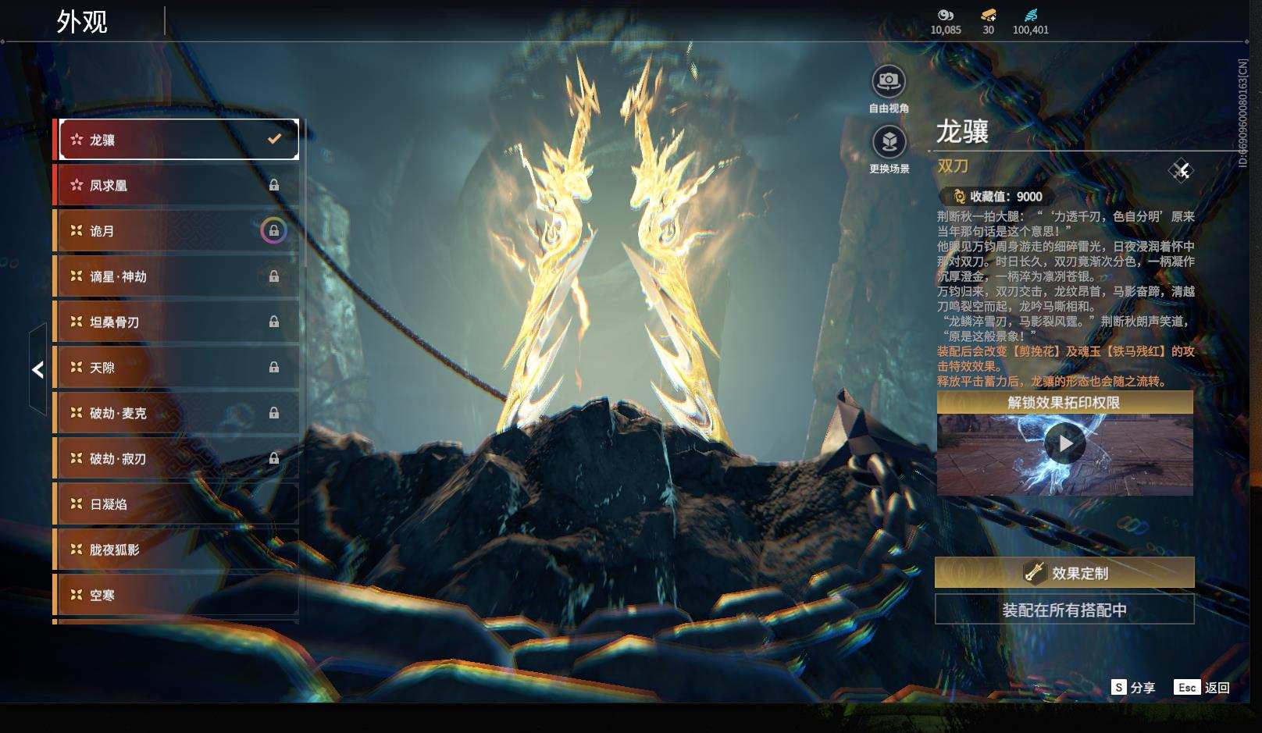This screenshot has width=1262, height=733.
Task: Click the lock icon on 凤求凰
Action: click(274, 185)
